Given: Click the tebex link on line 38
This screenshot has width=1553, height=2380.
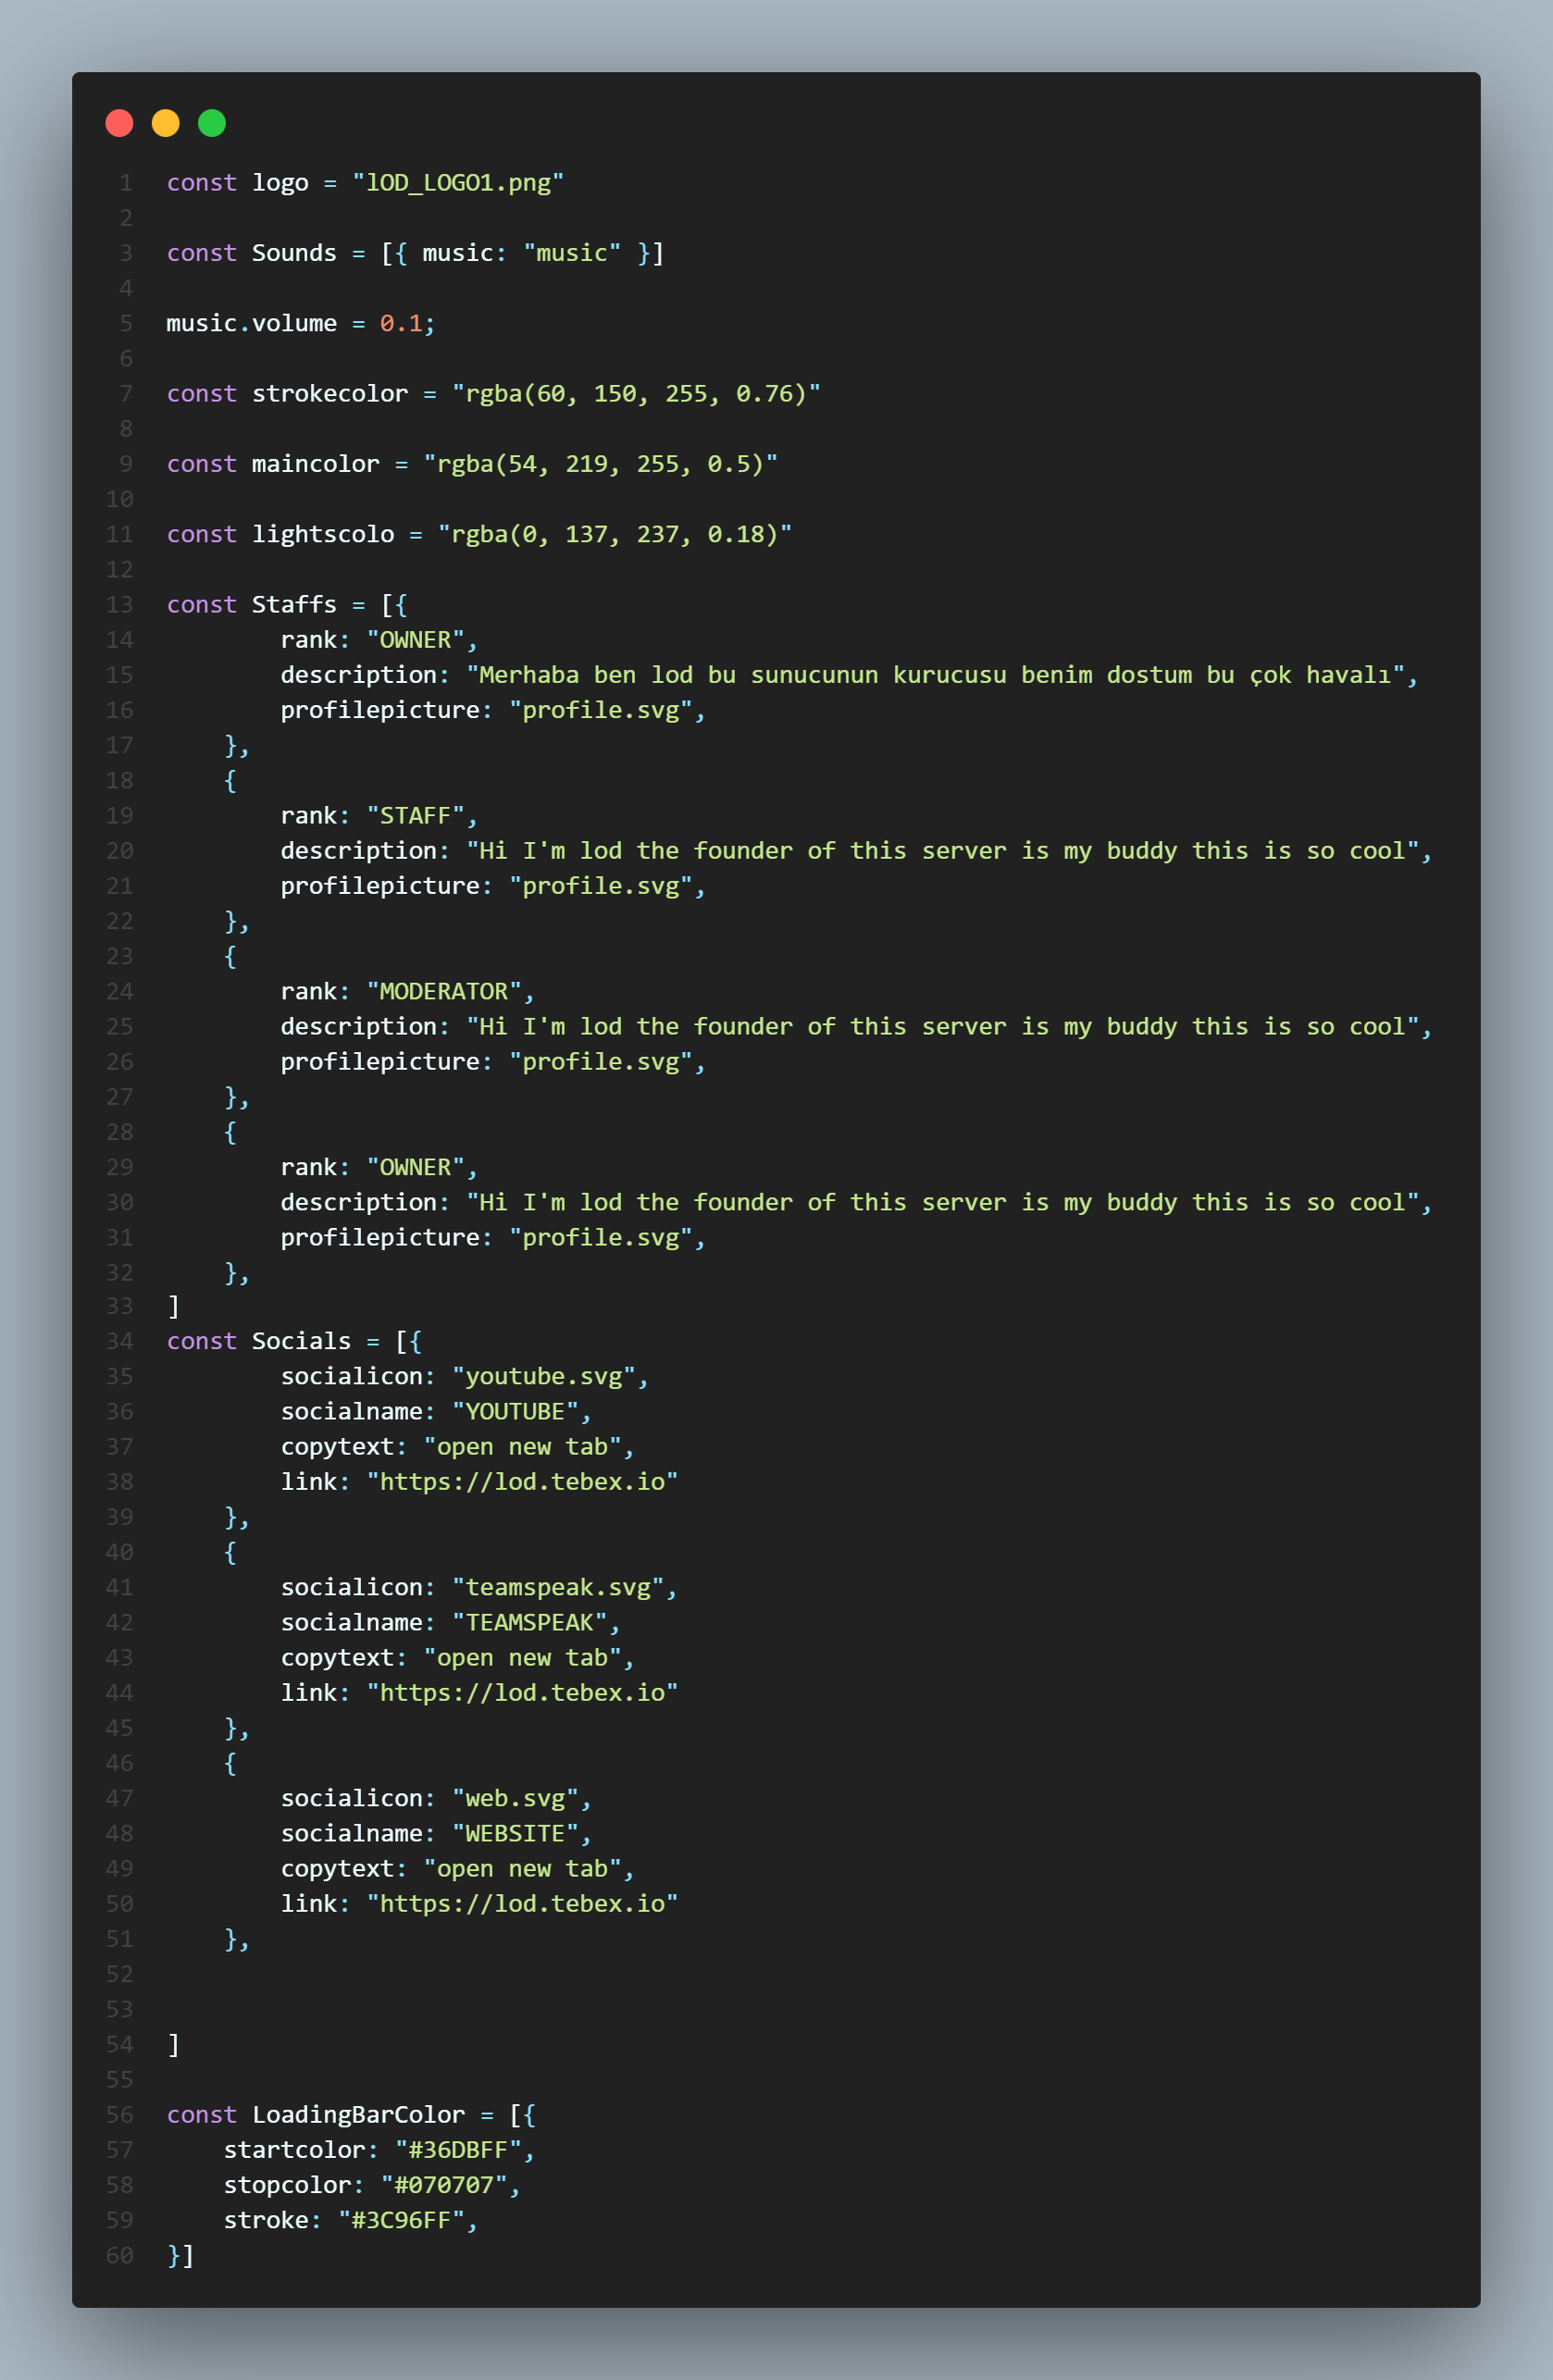Looking at the screenshot, I should (x=522, y=1481).
